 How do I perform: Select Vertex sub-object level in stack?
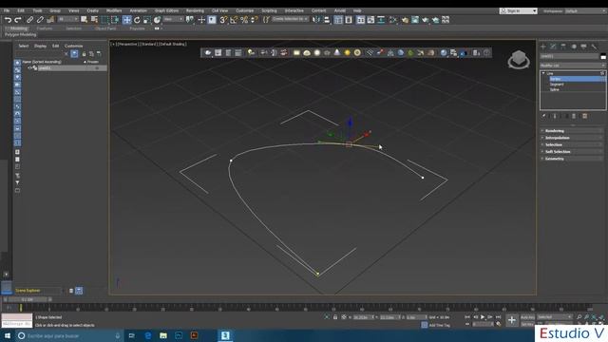point(578,79)
